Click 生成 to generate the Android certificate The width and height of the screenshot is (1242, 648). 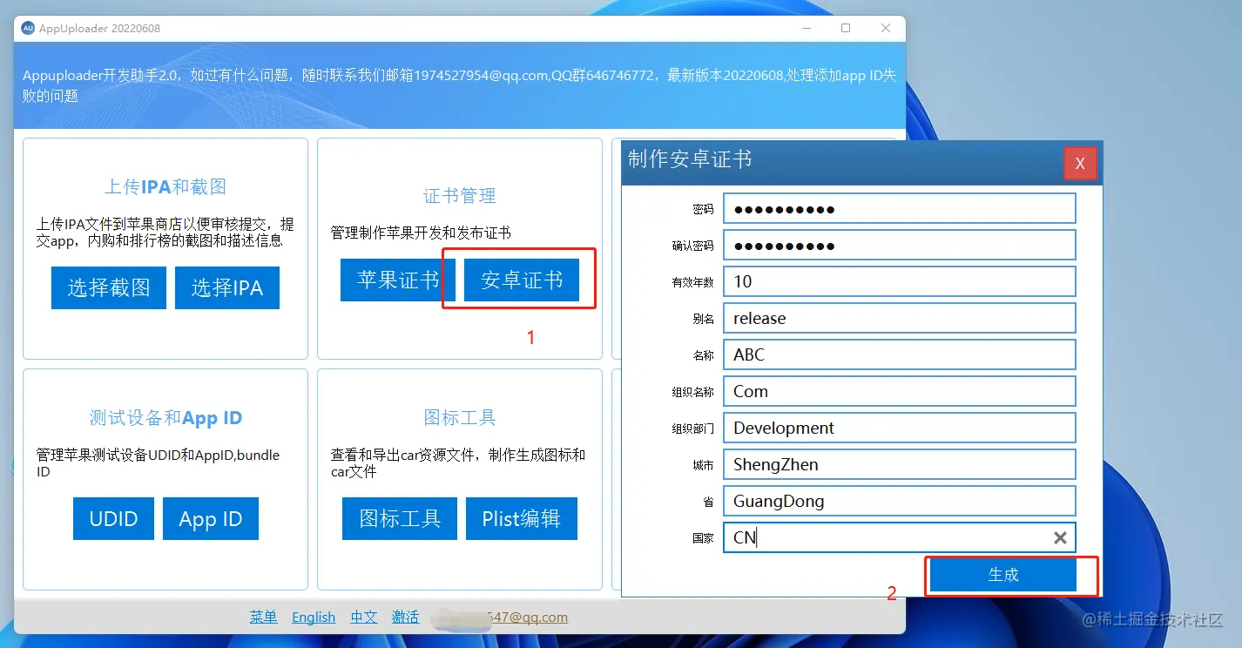(x=1002, y=575)
